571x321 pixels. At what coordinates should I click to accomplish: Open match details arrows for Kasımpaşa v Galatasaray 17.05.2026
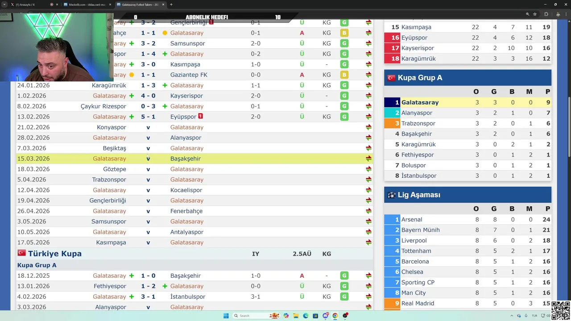[368, 243]
